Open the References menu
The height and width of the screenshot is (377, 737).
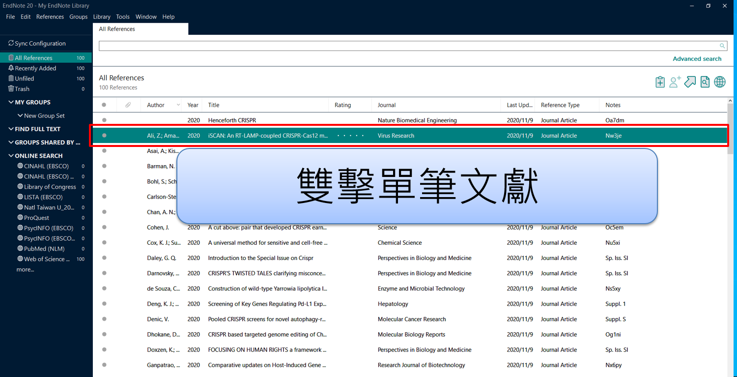[x=50, y=17]
